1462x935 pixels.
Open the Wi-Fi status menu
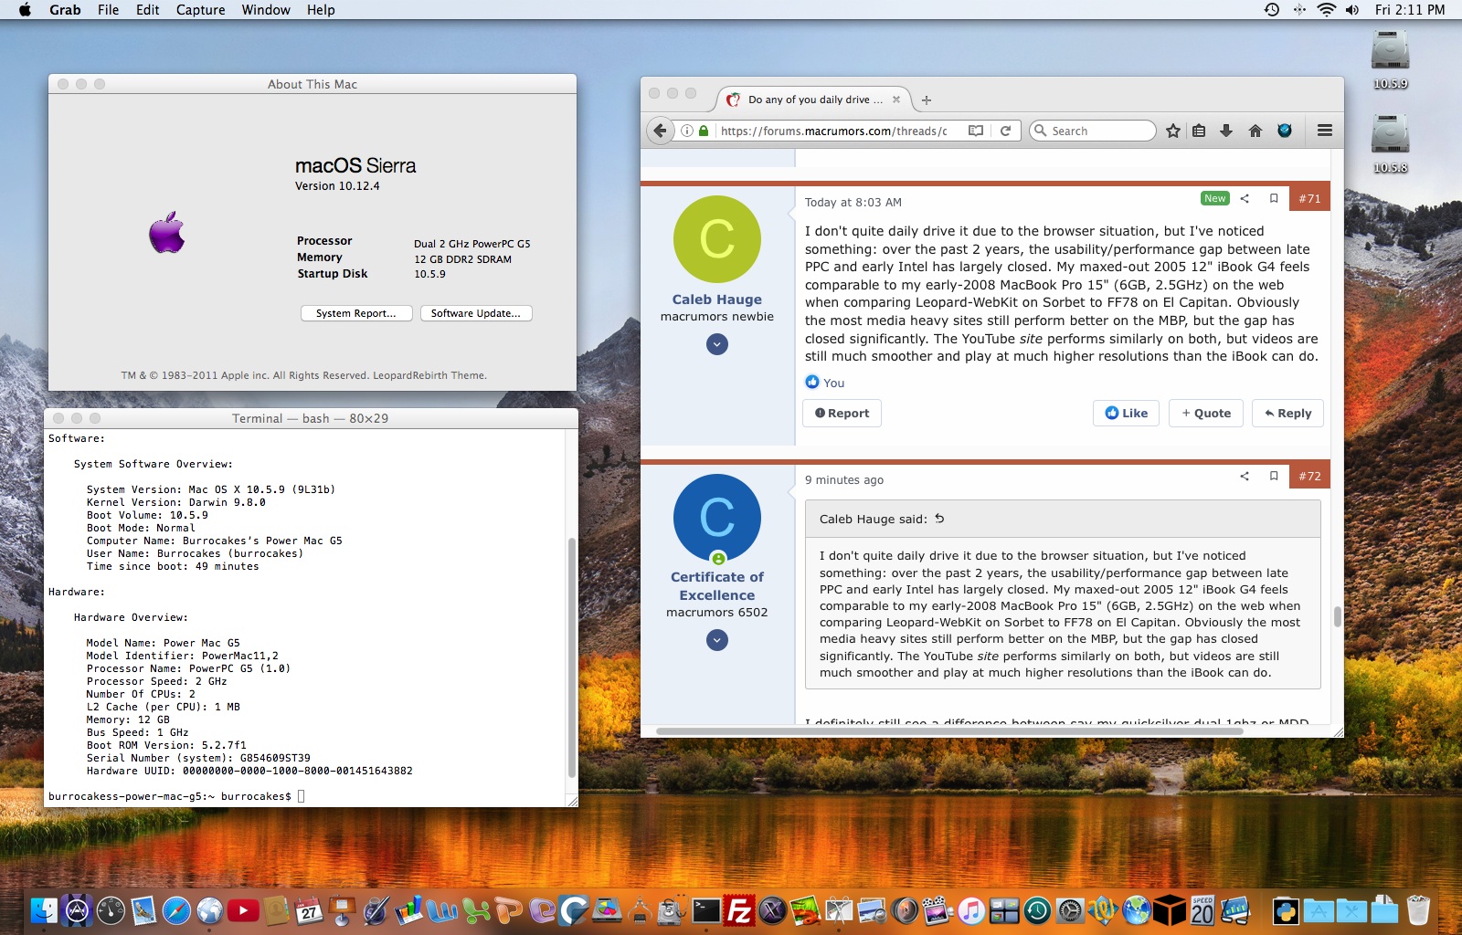pos(1326,10)
